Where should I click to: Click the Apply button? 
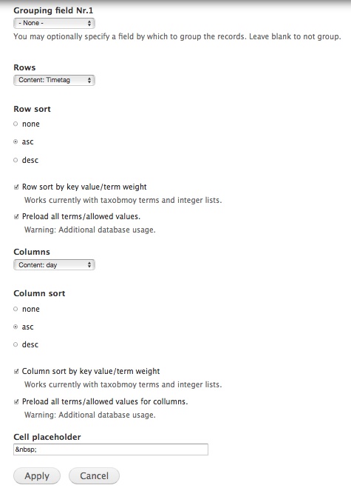coord(37,476)
